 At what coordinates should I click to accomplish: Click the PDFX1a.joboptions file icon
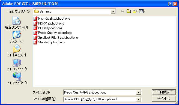coord(35,23)
